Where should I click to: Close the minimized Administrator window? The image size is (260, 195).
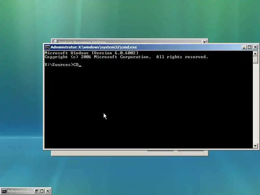[47, 191]
